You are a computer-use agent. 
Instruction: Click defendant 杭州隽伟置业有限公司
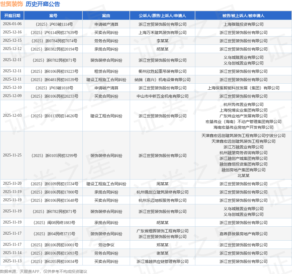click(x=244, y=104)
